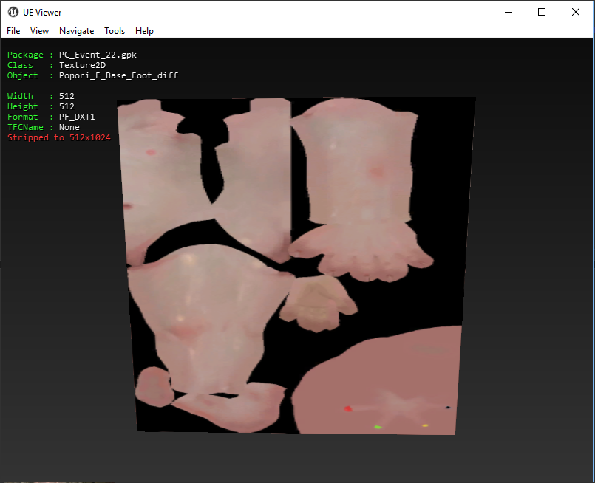Open the File menu

[x=13, y=31]
